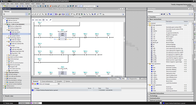Toggle information messages filter in Info panel

point(38,84)
